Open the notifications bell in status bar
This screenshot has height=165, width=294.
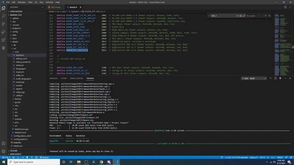291,157
